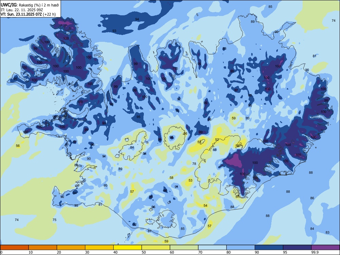340x255 pixels.
Task: Click the '85' value near the top edge
Action: coord(270,6)
